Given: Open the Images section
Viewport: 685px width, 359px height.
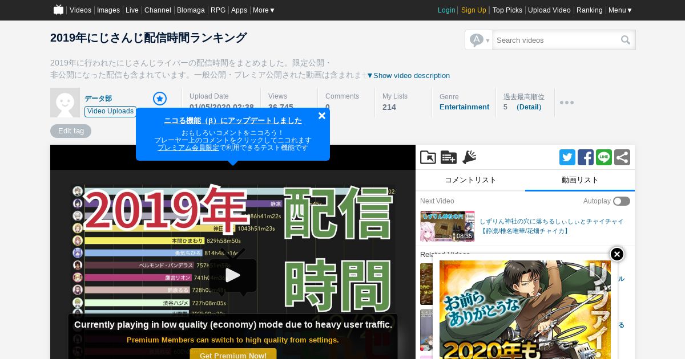Looking at the screenshot, I should (x=108, y=10).
